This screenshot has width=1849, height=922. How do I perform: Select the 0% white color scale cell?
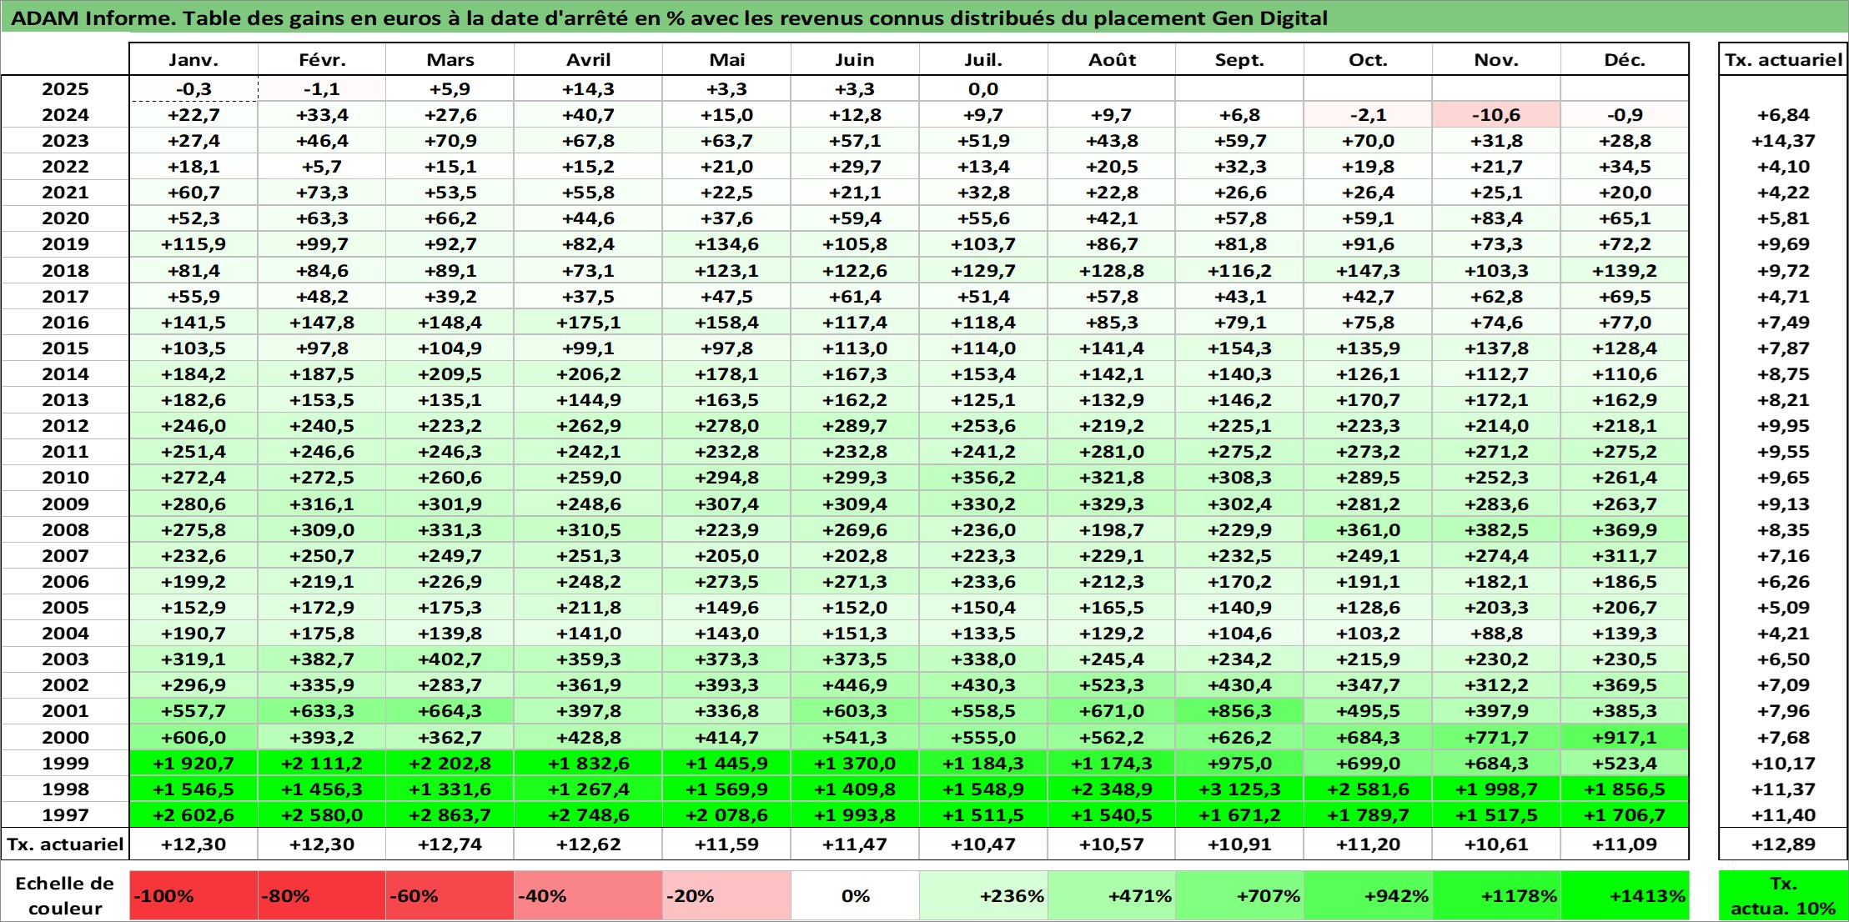(855, 896)
